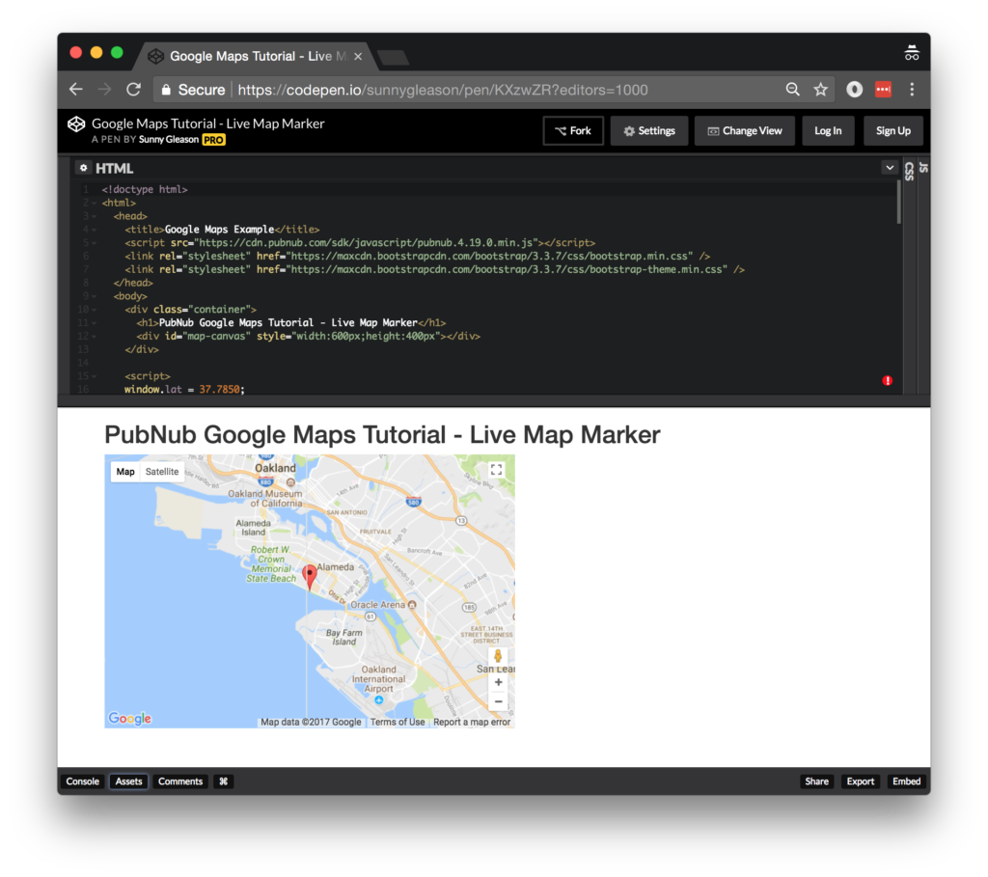
Task: Collapse code fold at line 15 script
Action: click(94, 376)
